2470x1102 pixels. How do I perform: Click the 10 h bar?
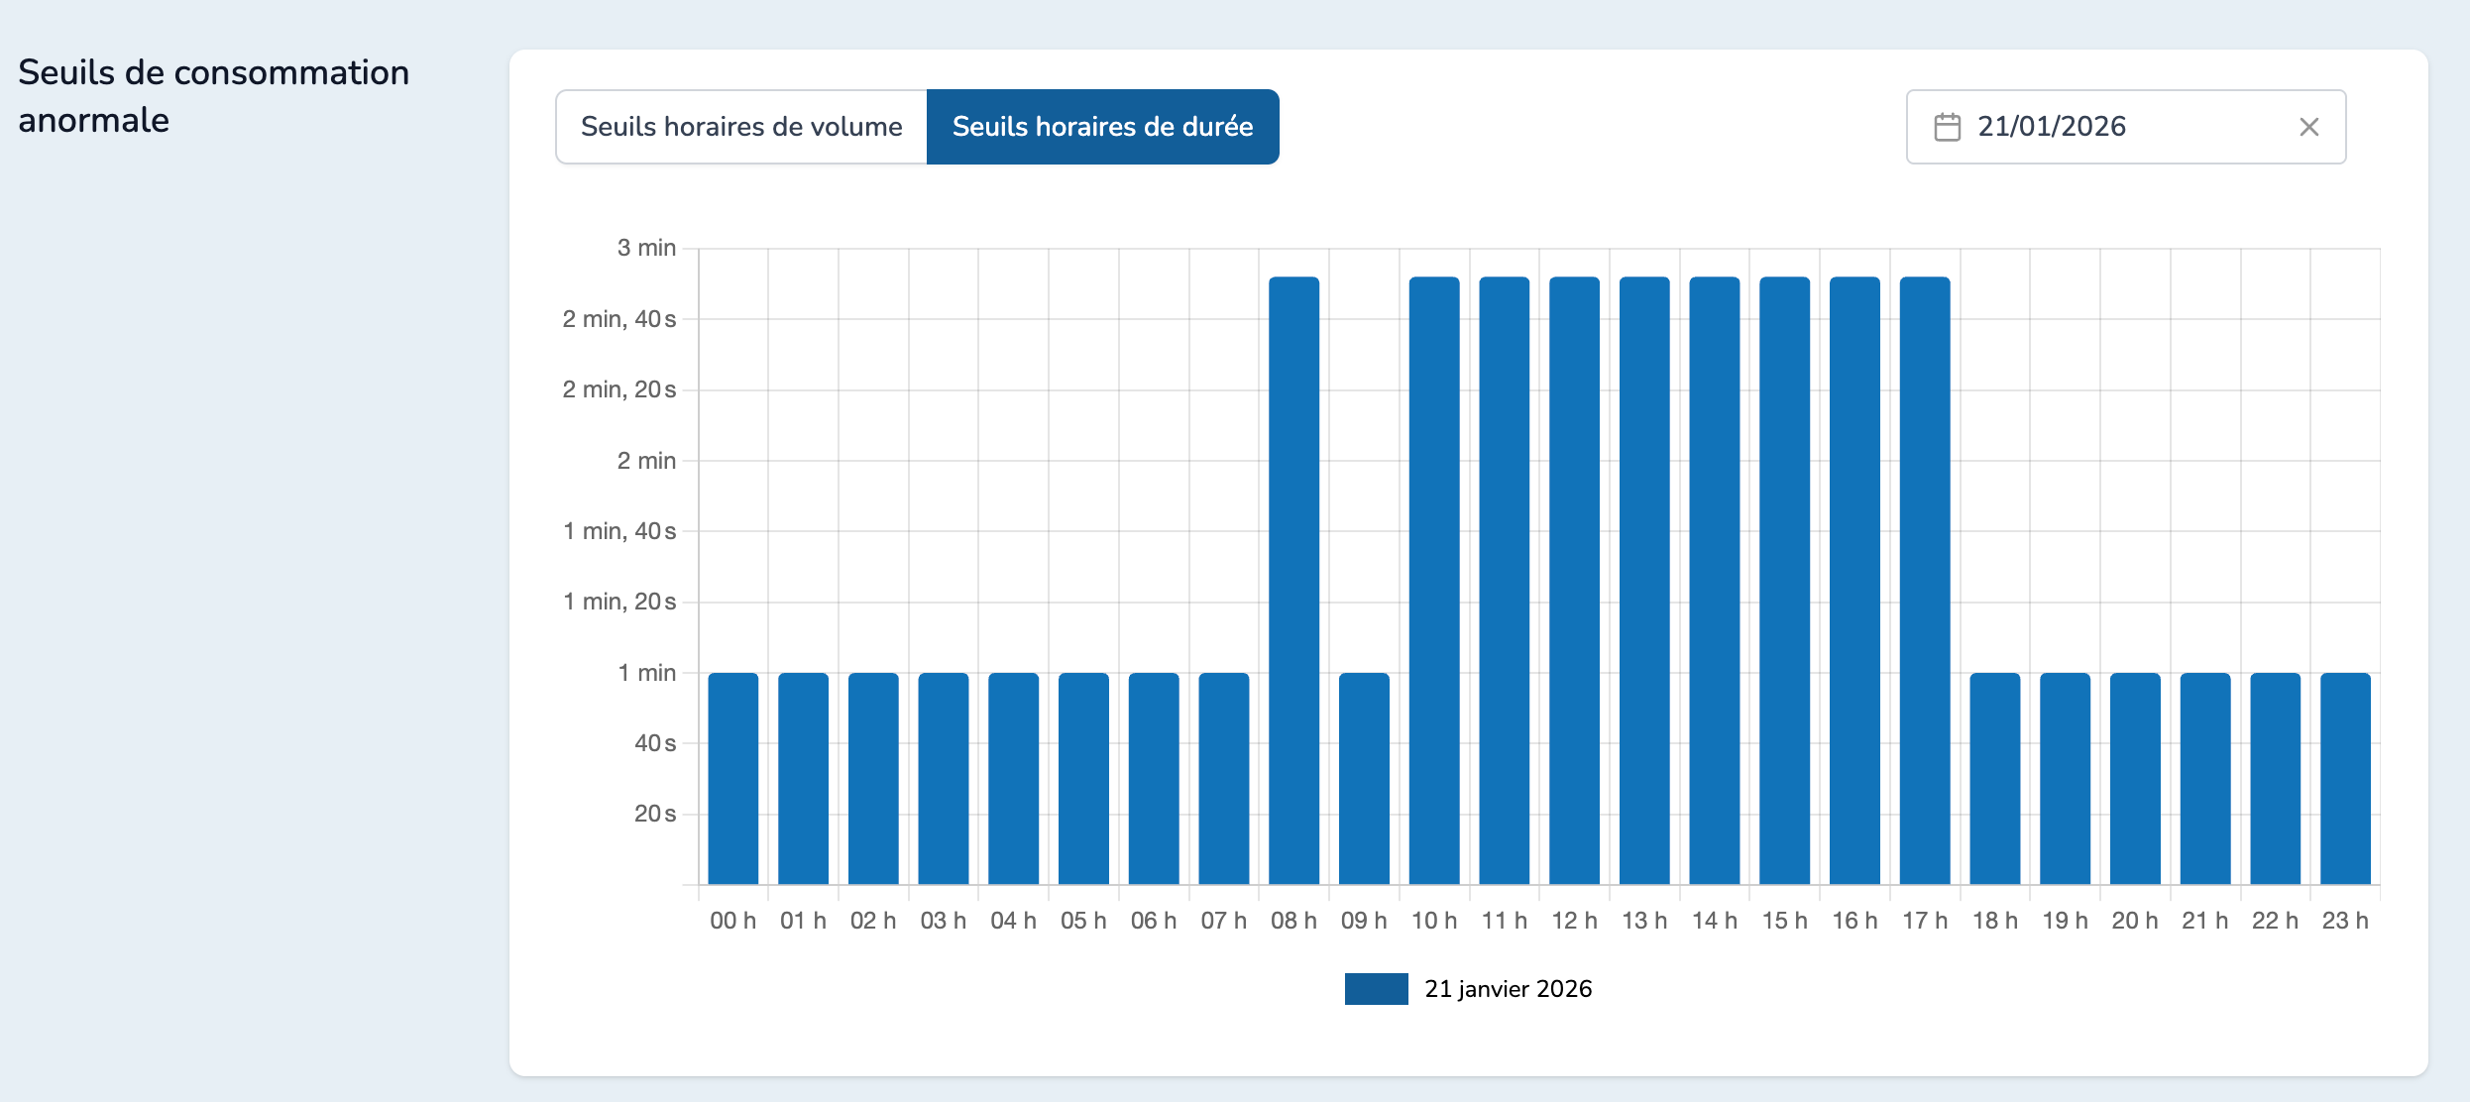[1434, 580]
